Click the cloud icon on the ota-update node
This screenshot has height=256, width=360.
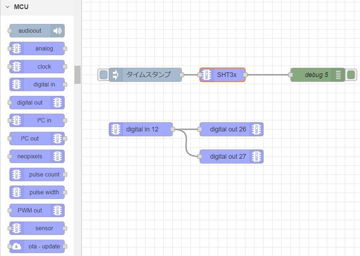coord(16,246)
